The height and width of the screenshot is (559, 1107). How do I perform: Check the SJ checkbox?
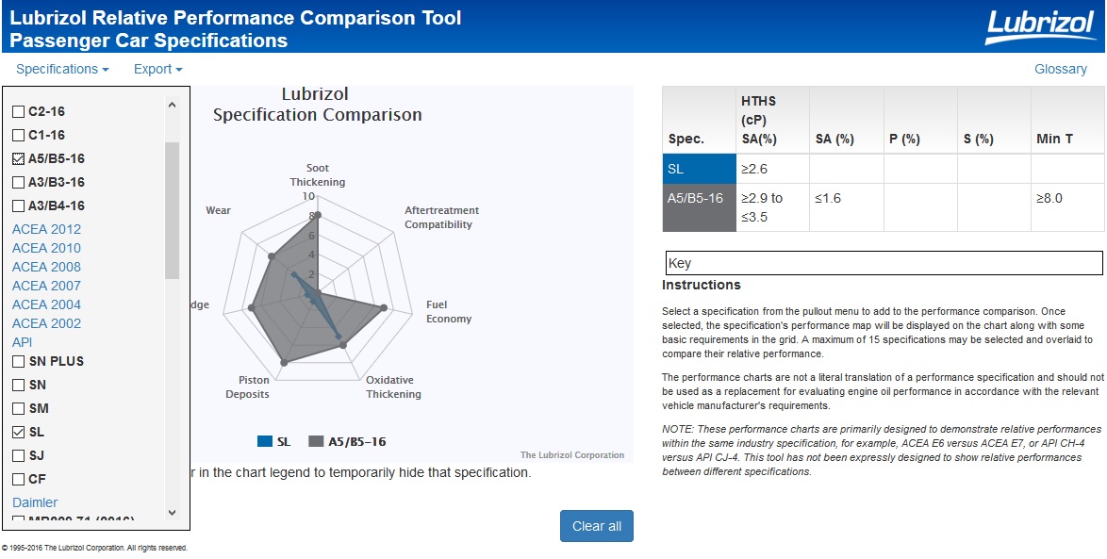(x=18, y=456)
